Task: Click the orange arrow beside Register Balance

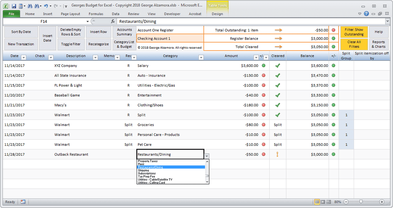Action: click(278, 38)
